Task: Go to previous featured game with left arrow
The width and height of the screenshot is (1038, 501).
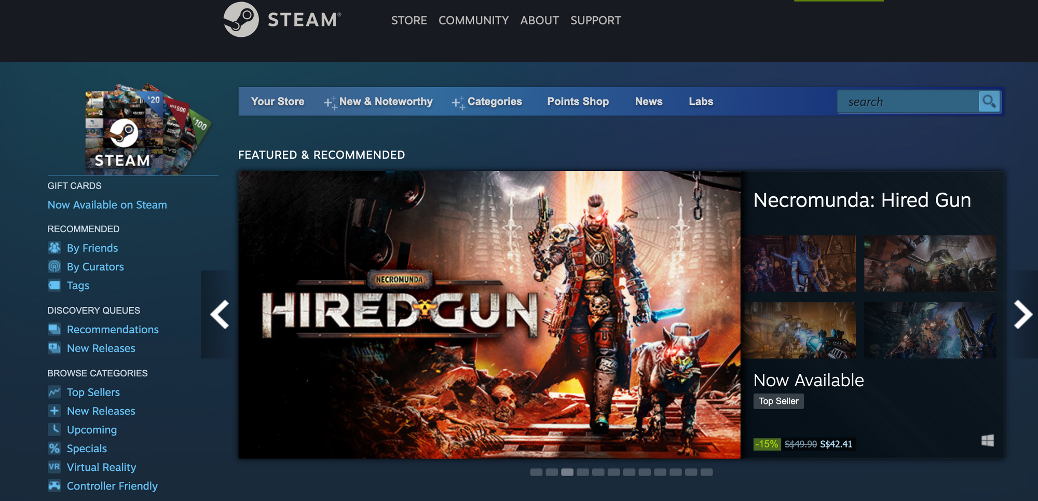Action: click(x=219, y=314)
